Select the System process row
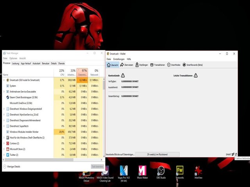Viewport: 250px width, 187px height. [53, 86]
